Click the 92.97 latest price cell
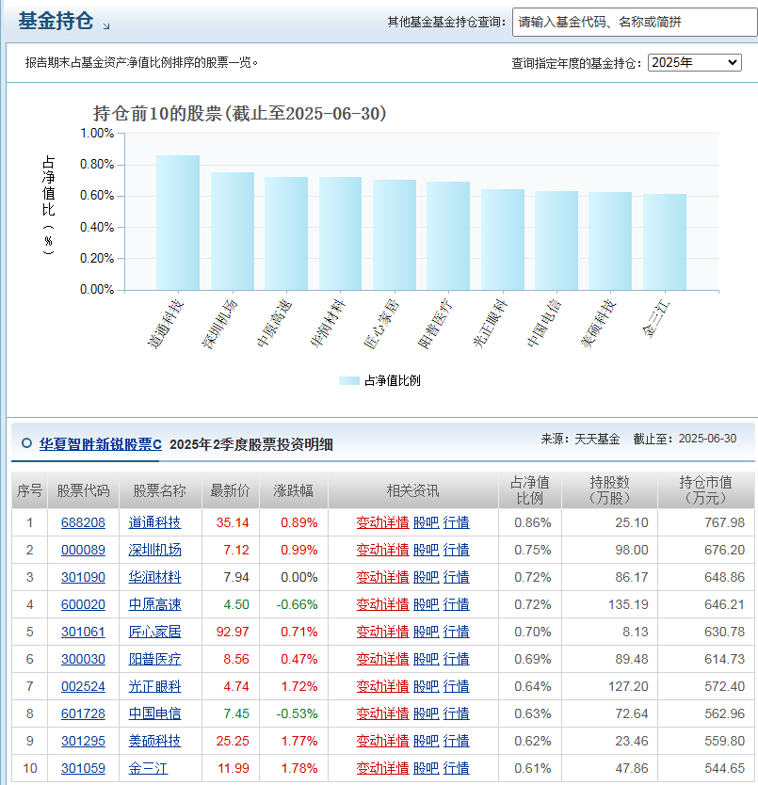The image size is (758, 785). pyautogui.click(x=233, y=632)
